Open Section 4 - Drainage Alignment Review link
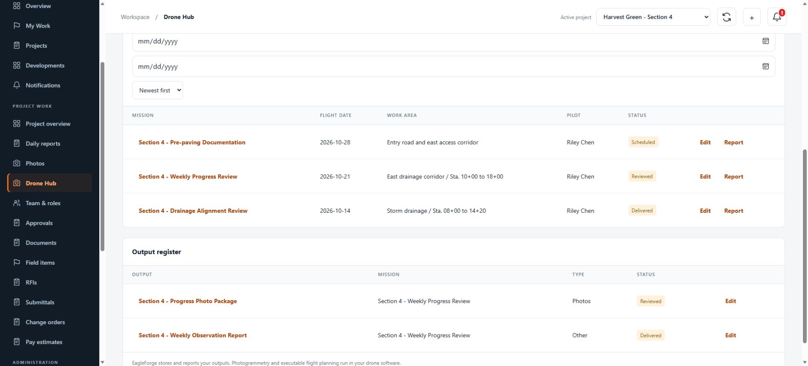The image size is (808, 366). click(x=193, y=211)
